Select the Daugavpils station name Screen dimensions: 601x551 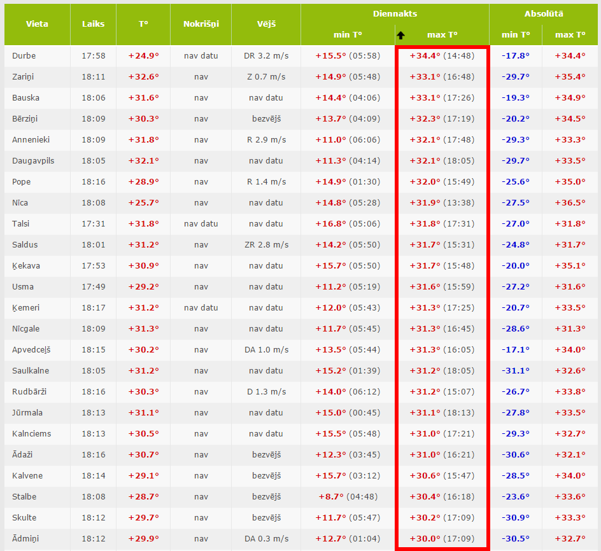pyautogui.click(x=33, y=160)
